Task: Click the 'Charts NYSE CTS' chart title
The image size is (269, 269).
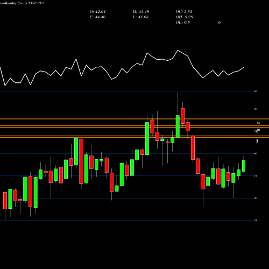Action: point(31,3)
